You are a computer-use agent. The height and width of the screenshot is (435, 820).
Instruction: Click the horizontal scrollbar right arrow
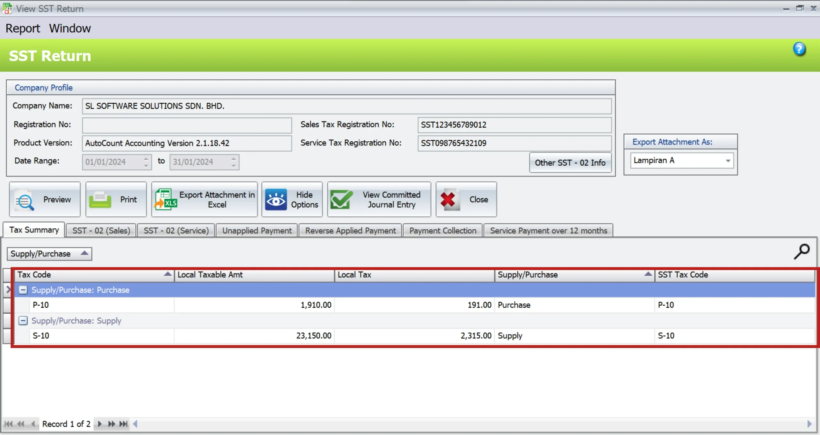[809, 424]
